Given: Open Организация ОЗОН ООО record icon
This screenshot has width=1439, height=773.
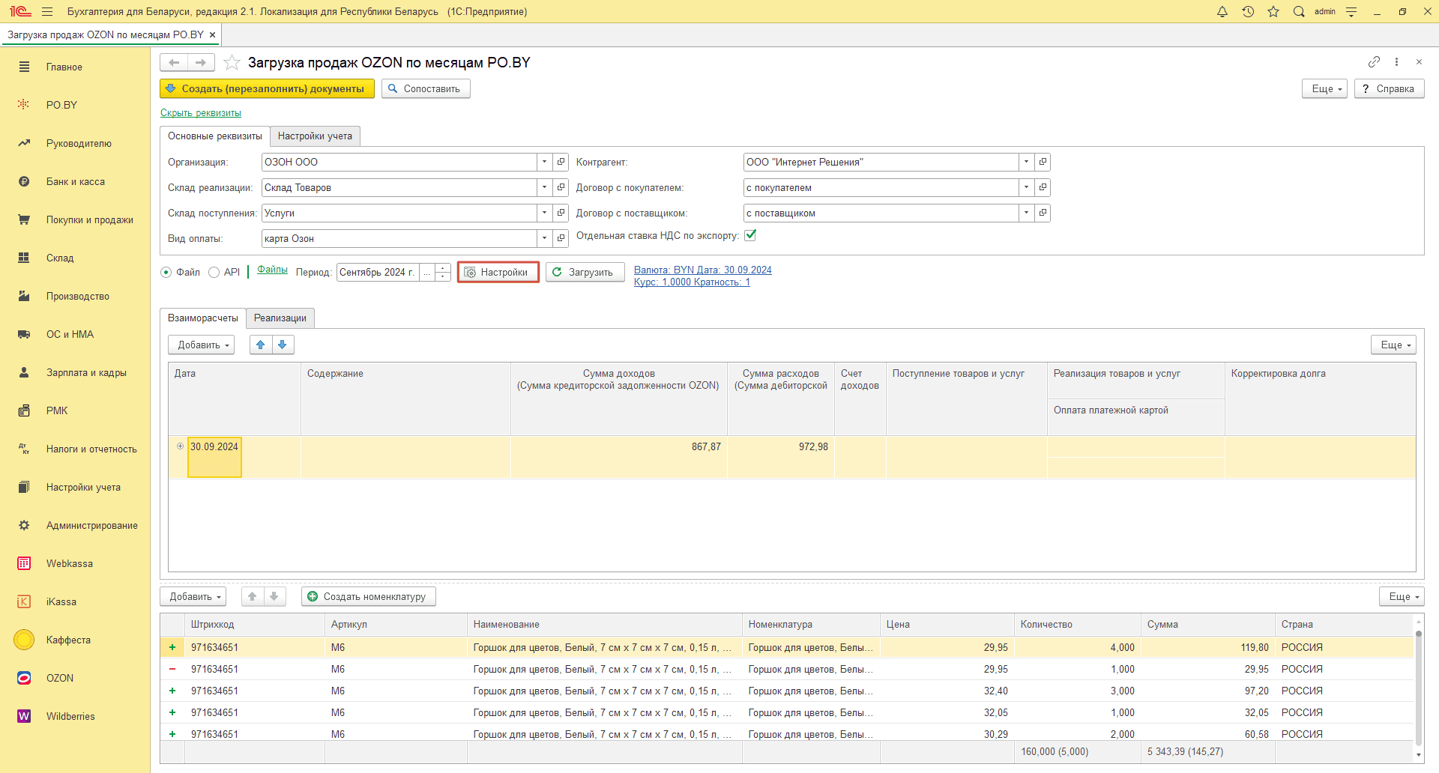Looking at the screenshot, I should pyautogui.click(x=561, y=162).
